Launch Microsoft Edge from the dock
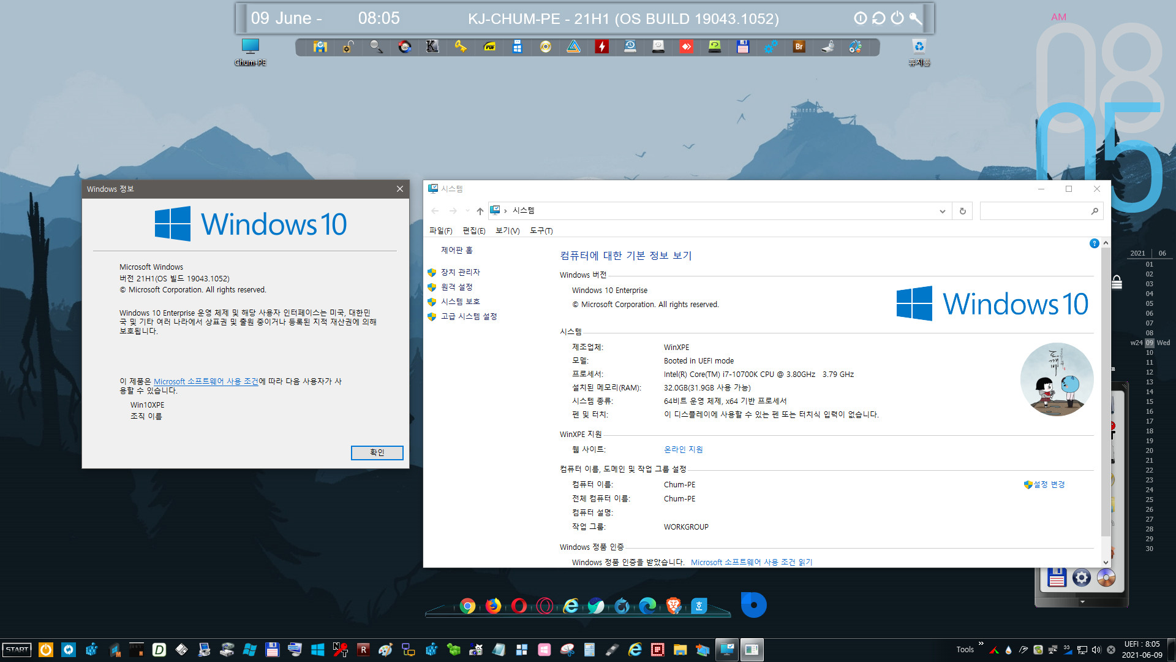Viewport: 1176px width, 662px height. pyautogui.click(x=647, y=606)
